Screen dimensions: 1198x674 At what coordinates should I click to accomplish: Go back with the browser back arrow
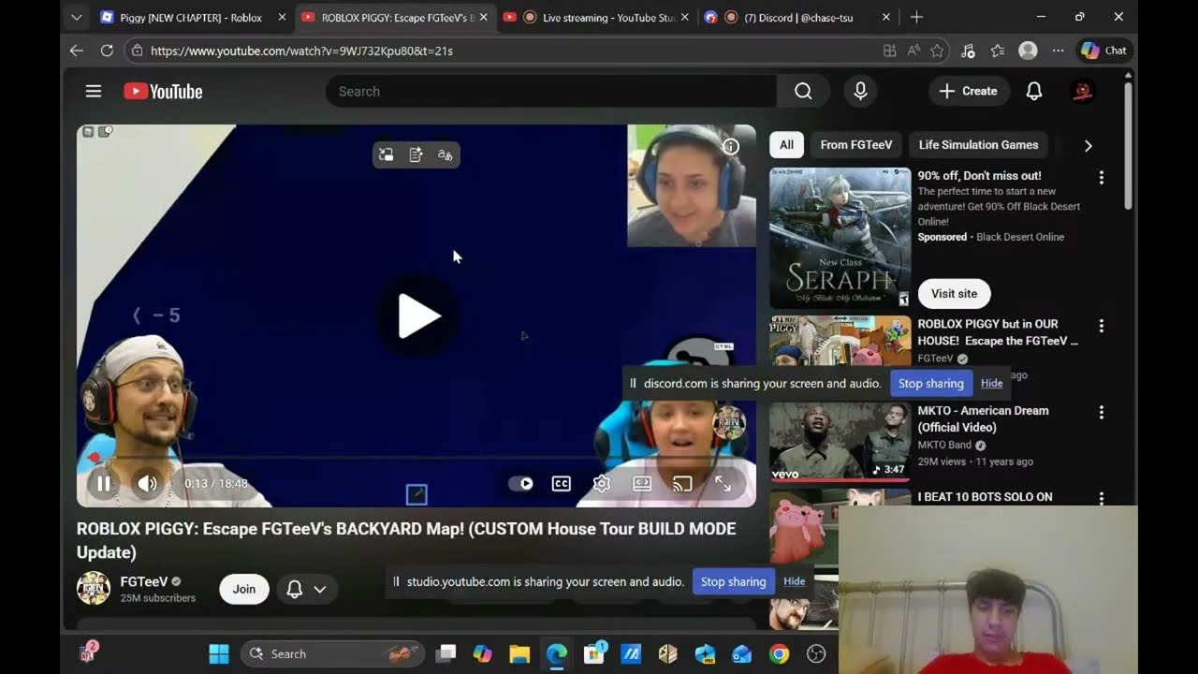click(x=77, y=51)
